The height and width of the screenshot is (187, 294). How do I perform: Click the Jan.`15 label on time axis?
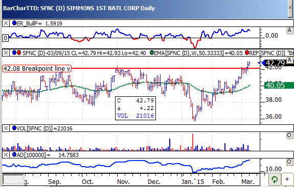tap(193, 181)
